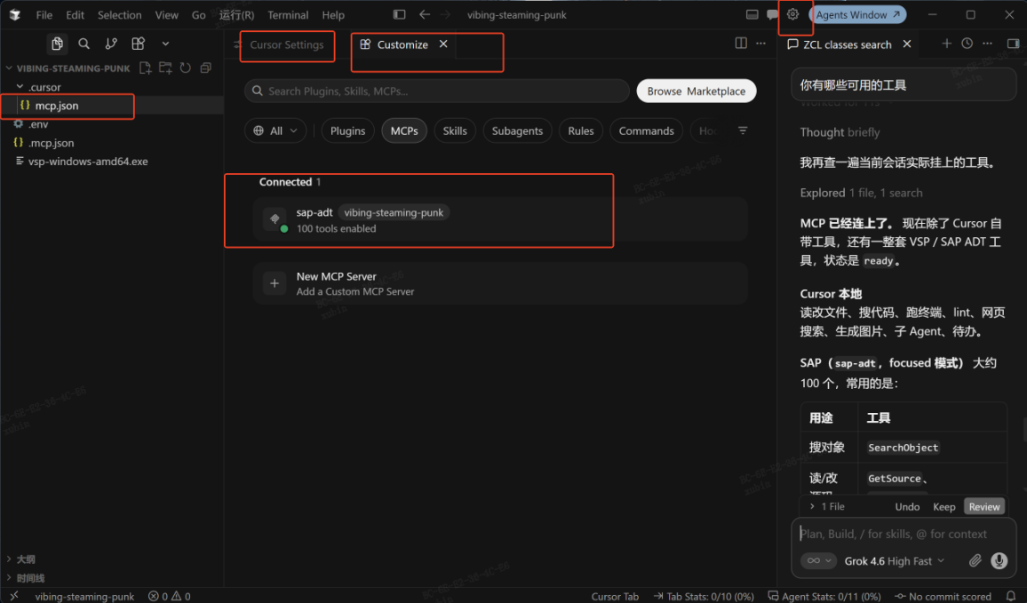Toggle the chat pane from the title bar
Screen dimensions: 1027x603
772,14
